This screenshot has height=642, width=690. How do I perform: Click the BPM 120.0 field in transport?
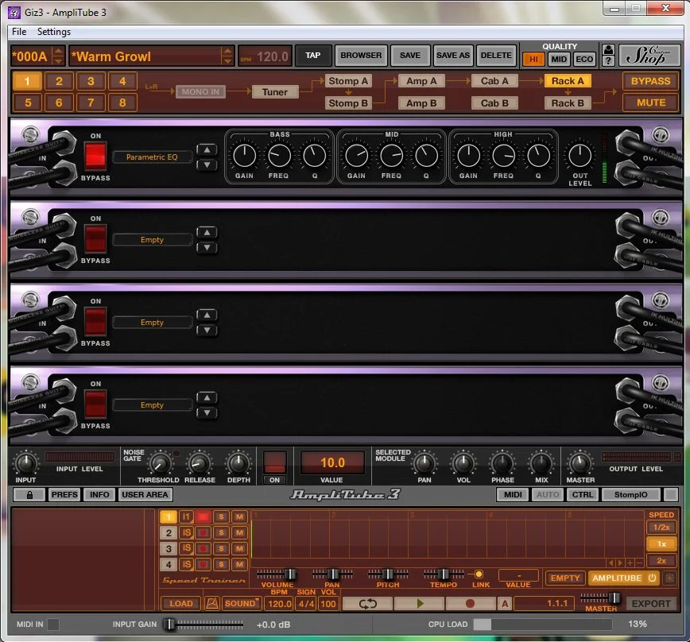click(279, 603)
